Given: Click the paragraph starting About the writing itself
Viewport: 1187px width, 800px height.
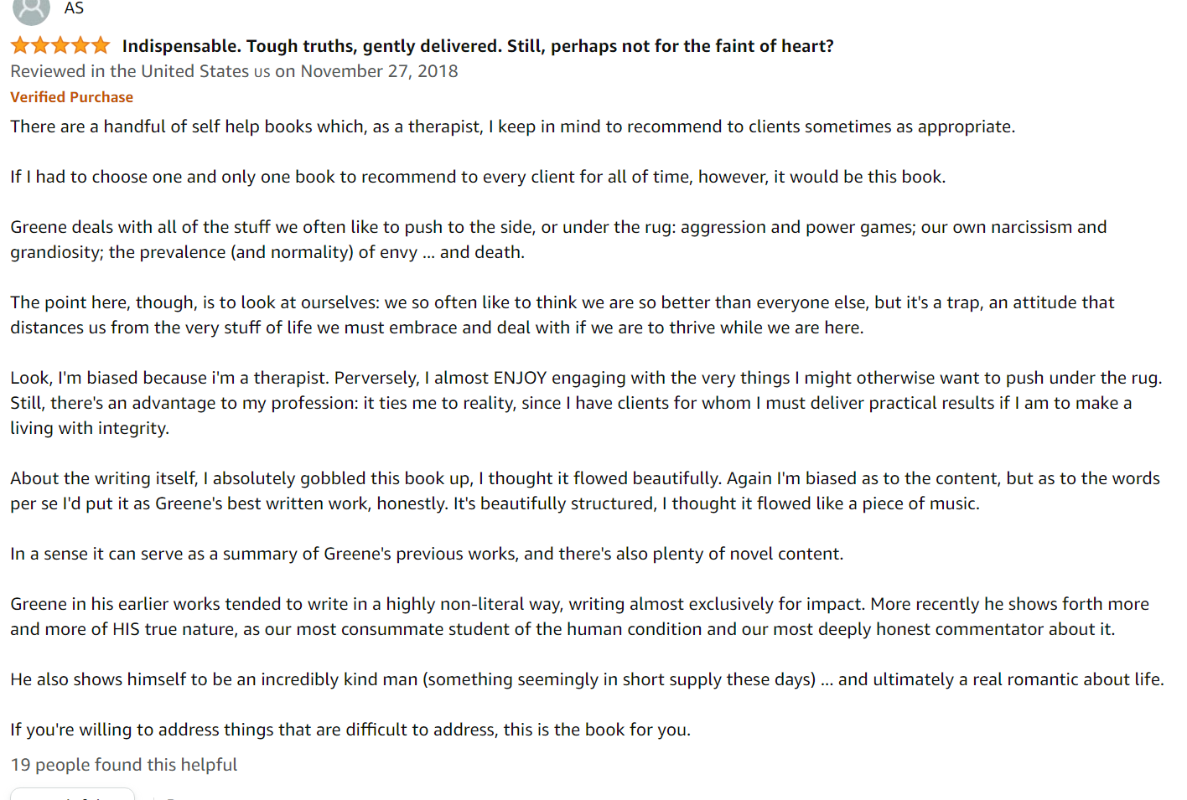Looking at the screenshot, I should point(585,491).
